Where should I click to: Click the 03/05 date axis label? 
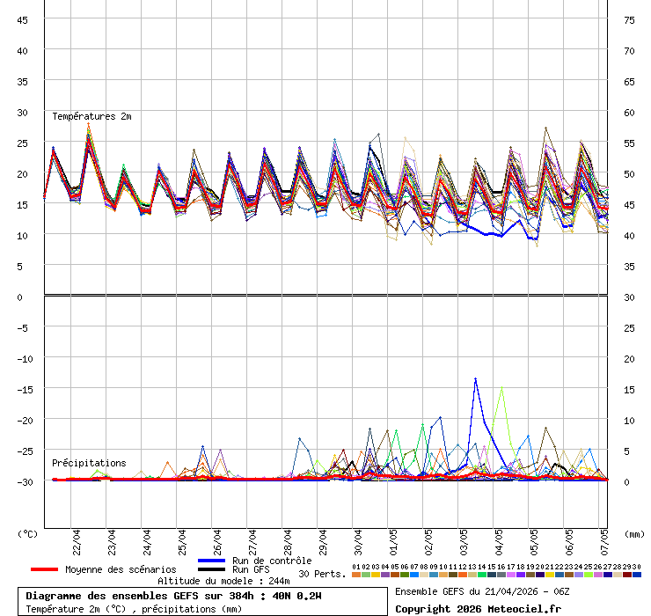click(x=462, y=539)
